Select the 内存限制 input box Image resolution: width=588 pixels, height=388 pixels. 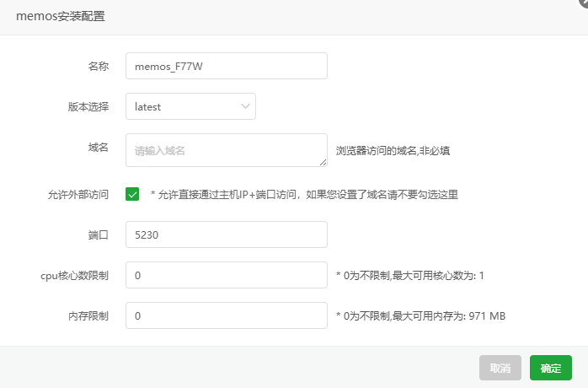[x=227, y=315]
